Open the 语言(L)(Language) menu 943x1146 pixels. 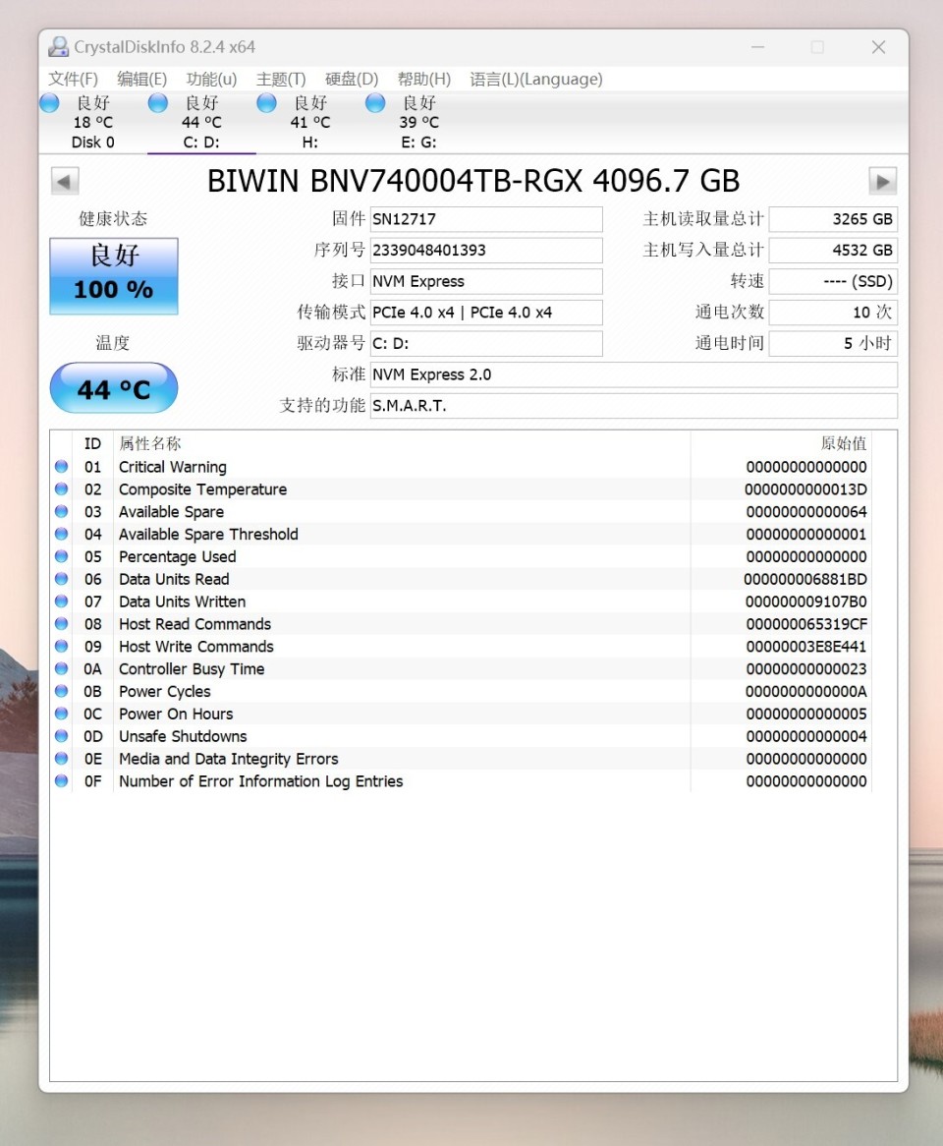536,79
